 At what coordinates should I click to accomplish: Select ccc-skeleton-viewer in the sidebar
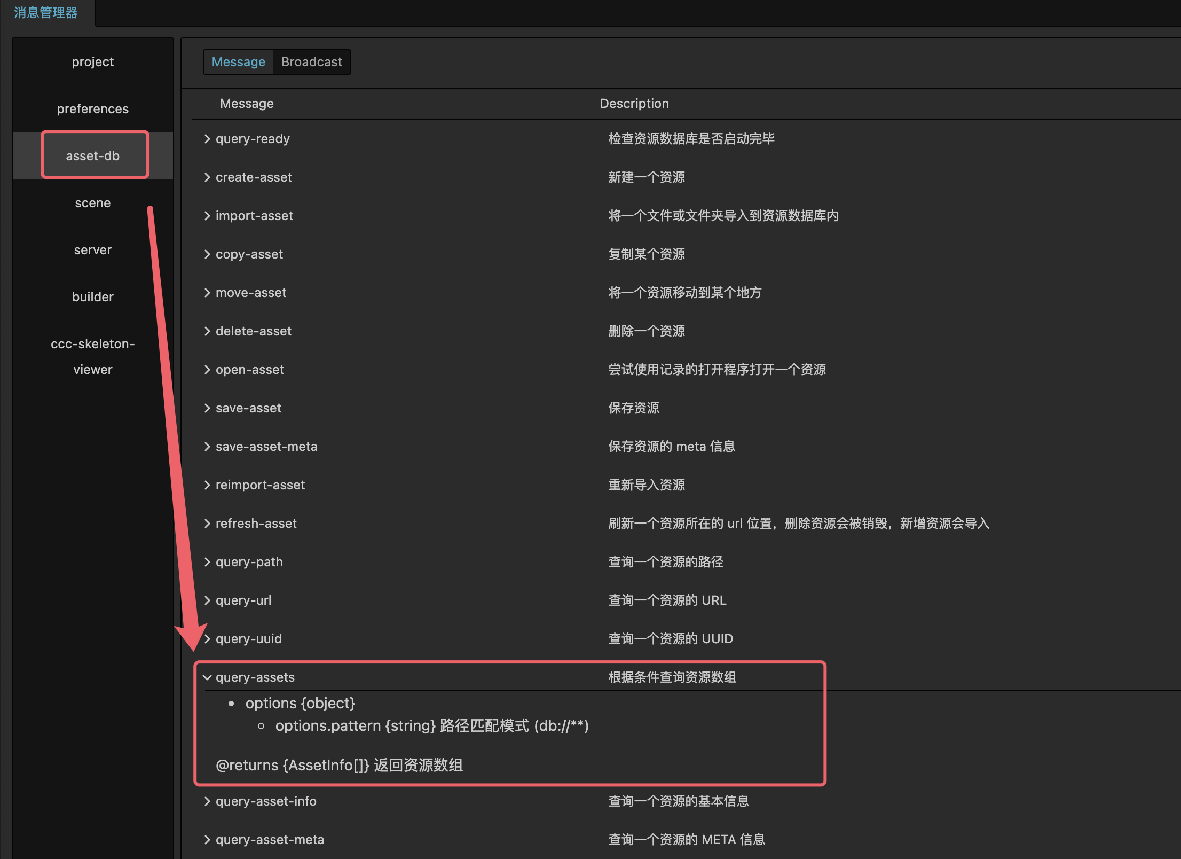tap(92, 356)
